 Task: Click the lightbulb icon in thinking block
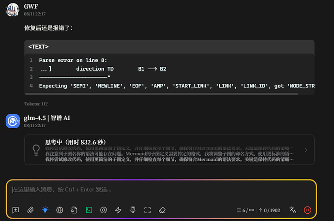pos(36,150)
